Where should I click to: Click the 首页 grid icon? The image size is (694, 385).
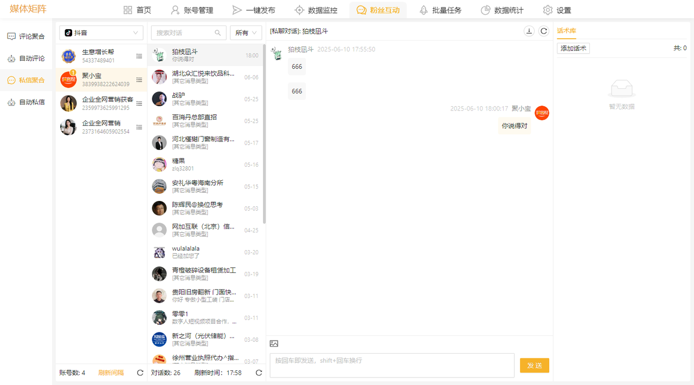click(128, 10)
